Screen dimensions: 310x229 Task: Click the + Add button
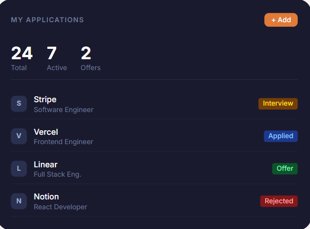pos(281,20)
